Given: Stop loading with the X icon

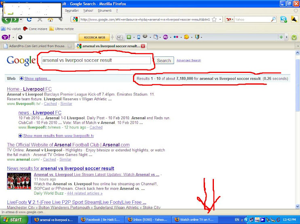Looking at the screenshot, I should point(40,19).
